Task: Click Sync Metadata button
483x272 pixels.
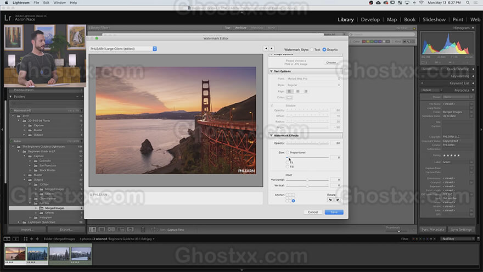Action: coord(433,230)
